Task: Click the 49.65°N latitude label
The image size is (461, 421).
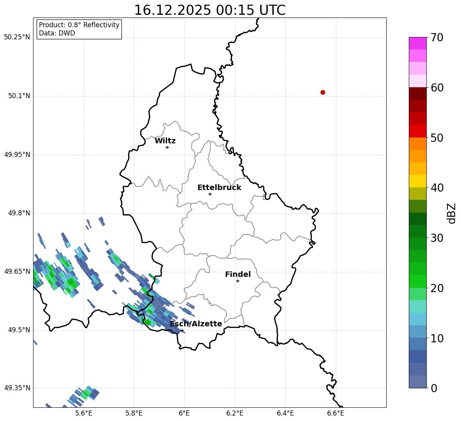Action: click(x=17, y=271)
